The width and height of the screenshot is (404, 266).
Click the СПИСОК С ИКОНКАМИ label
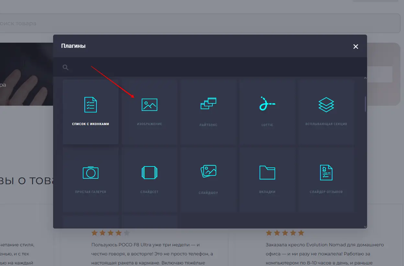pyautogui.click(x=90, y=124)
